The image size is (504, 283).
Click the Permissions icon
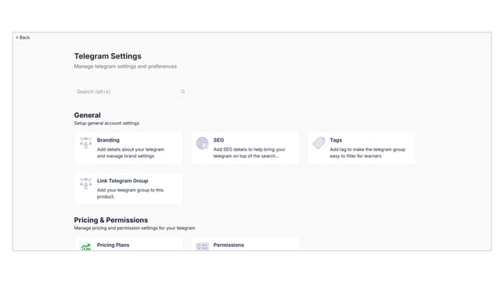click(x=202, y=246)
